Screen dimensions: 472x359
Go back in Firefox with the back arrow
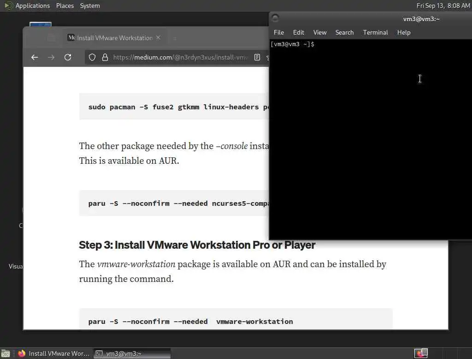pos(35,57)
